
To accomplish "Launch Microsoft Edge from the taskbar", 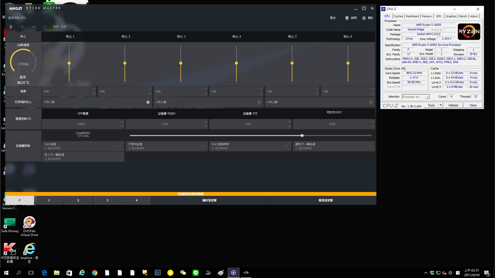I will pyautogui.click(x=44, y=273).
